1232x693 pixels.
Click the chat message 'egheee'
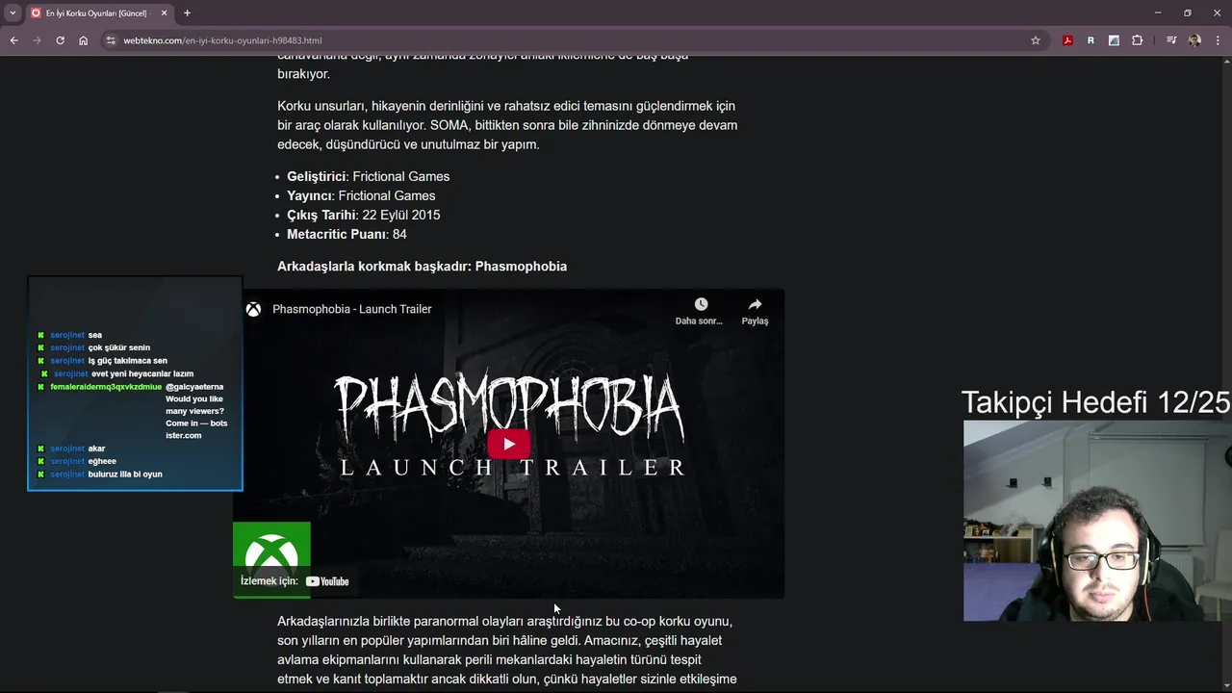(x=101, y=461)
